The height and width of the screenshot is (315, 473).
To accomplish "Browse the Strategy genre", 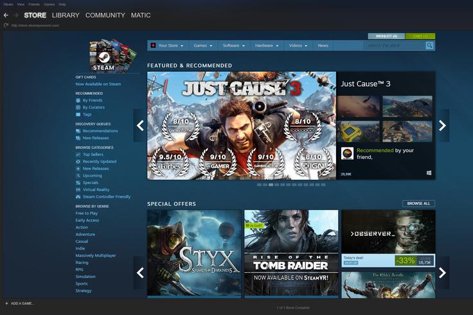I will pyautogui.click(x=84, y=291).
